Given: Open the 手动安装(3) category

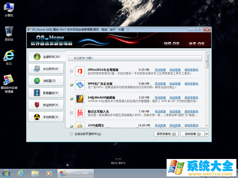Looking at the screenshot, I should pyautogui.click(x=46, y=117).
